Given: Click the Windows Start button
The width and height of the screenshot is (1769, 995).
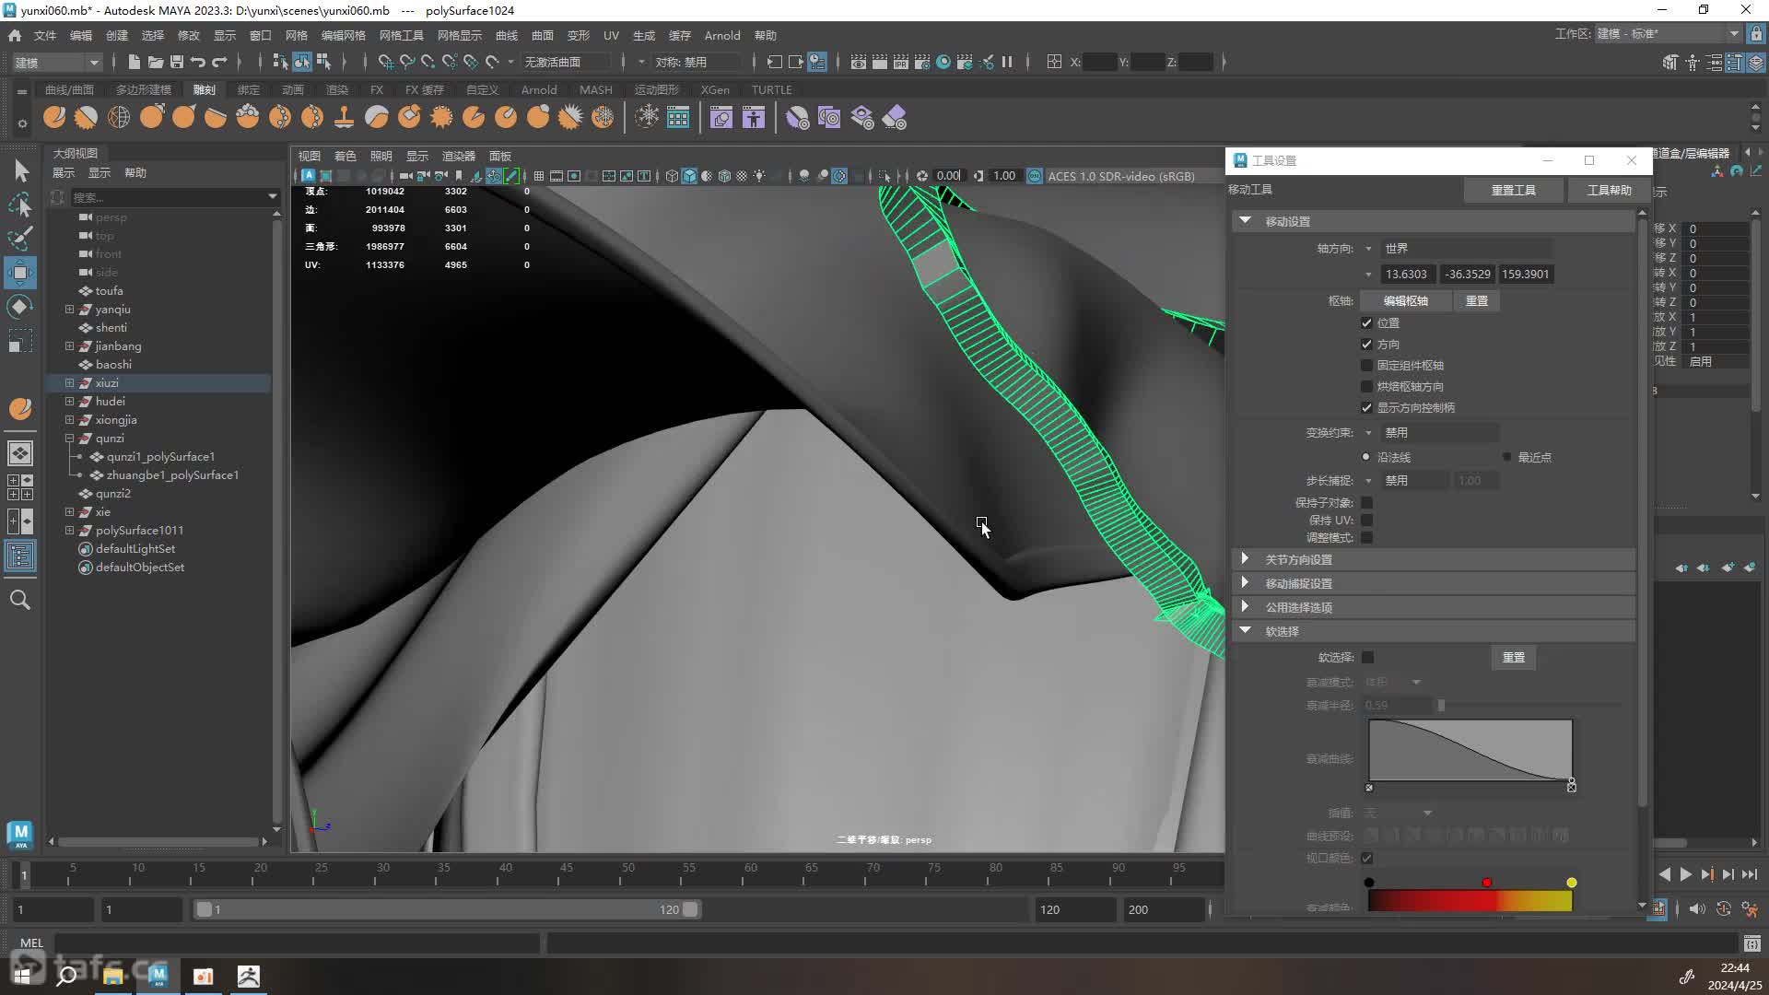Looking at the screenshot, I should click(x=22, y=976).
